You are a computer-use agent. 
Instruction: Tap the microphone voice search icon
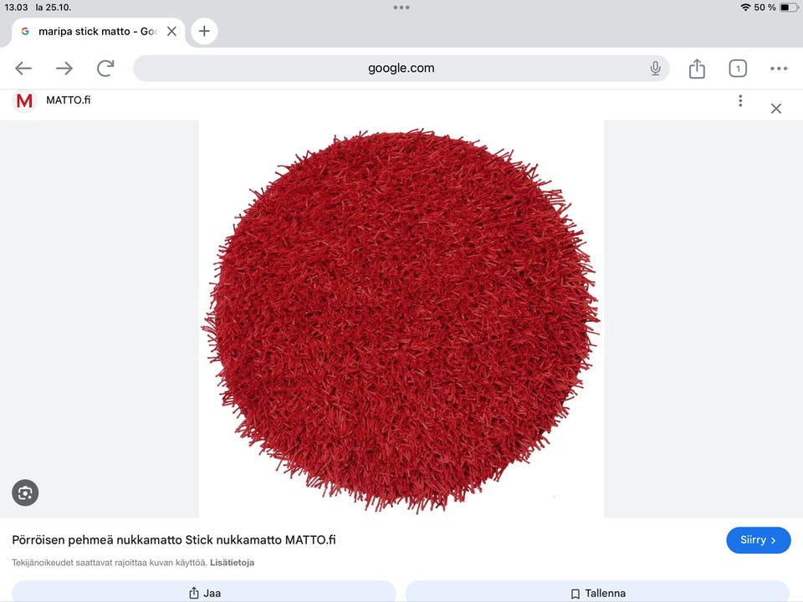click(655, 68)
